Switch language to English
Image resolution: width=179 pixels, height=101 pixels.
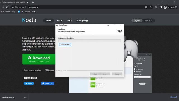(137, 20)
